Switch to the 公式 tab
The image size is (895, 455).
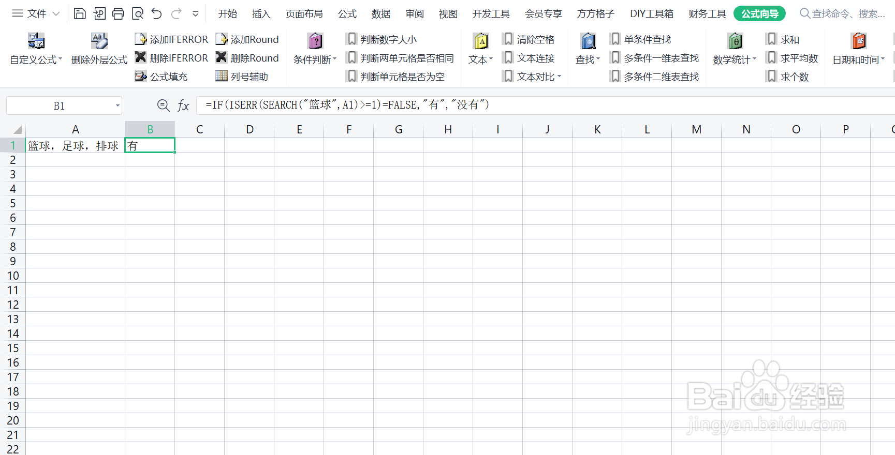pos(347,14)
